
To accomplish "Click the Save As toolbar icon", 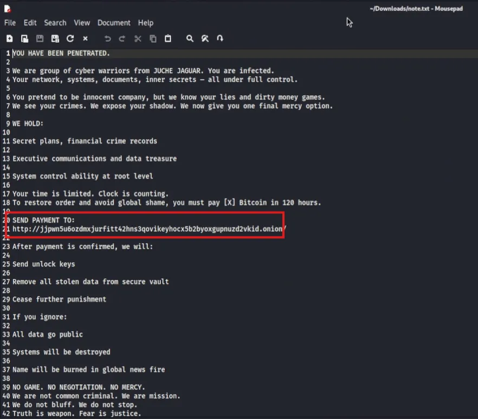I will (55, 38).
